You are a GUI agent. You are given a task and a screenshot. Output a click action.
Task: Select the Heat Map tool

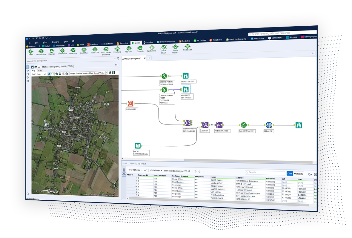pos(84,51)
